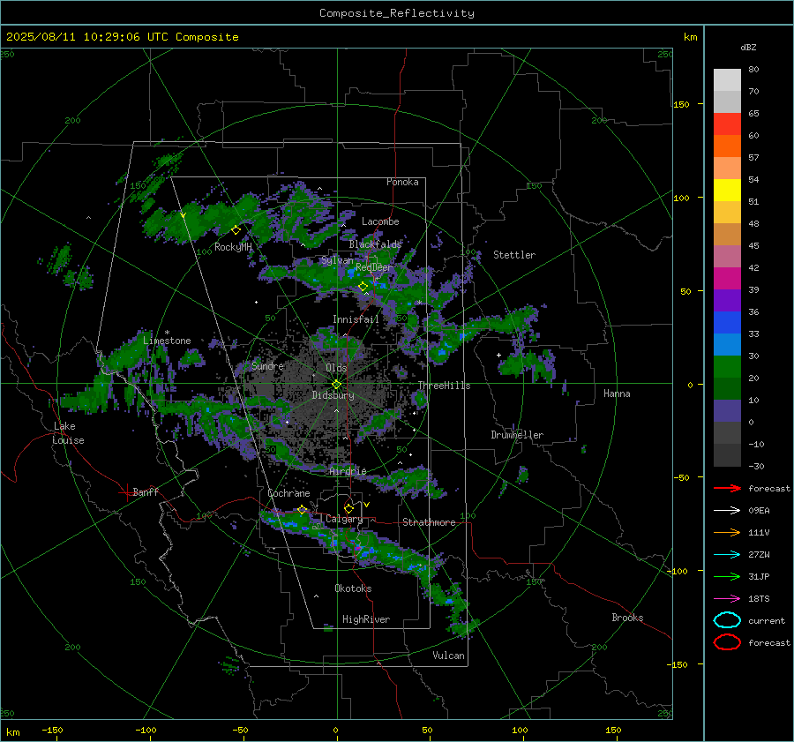Click the Okotoks label
The image size is (794, 742).
pos(353,588)
